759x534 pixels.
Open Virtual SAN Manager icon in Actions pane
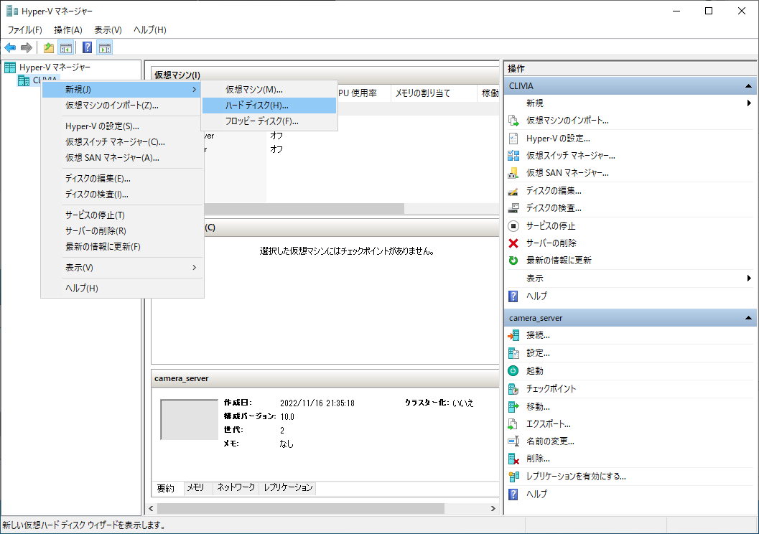pos(513,173)
